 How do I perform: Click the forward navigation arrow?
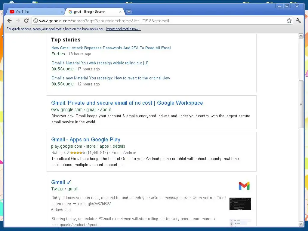(x=18, y=21)
